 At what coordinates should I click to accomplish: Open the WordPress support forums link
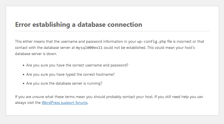[65, 103]
